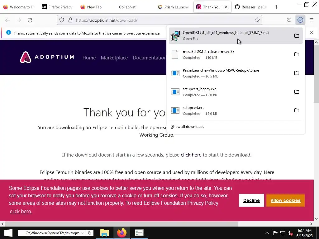Click the site security padlock icon
Viewport: 319px width, 239px height.
tap(70, 20)
